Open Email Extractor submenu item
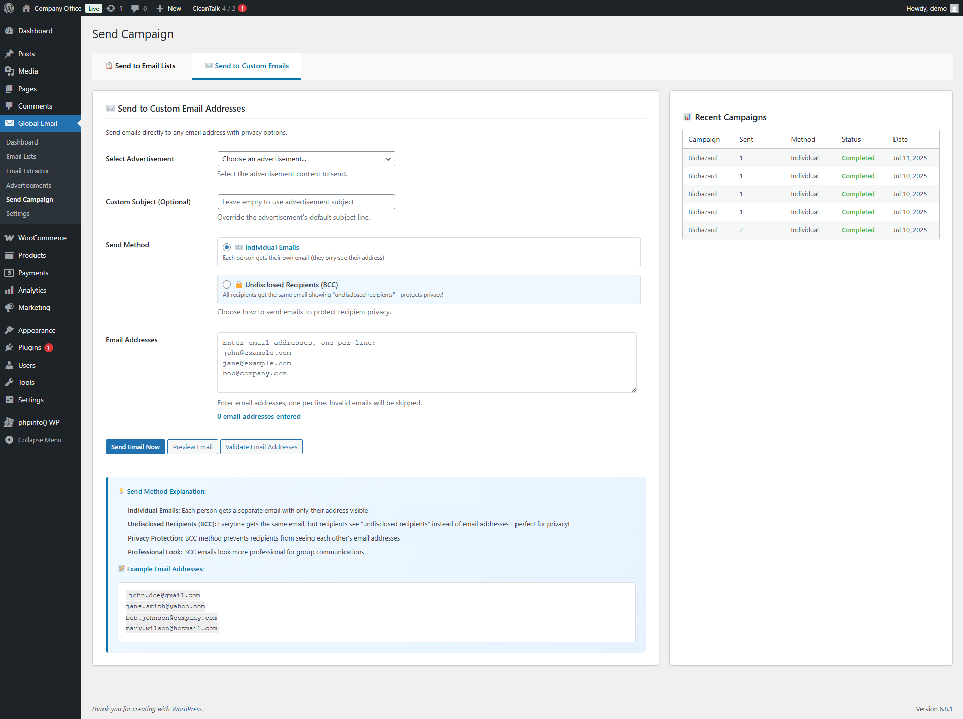The height and width of the screenshot is (719, 963). pyautogui.click(x=27, y=171)
